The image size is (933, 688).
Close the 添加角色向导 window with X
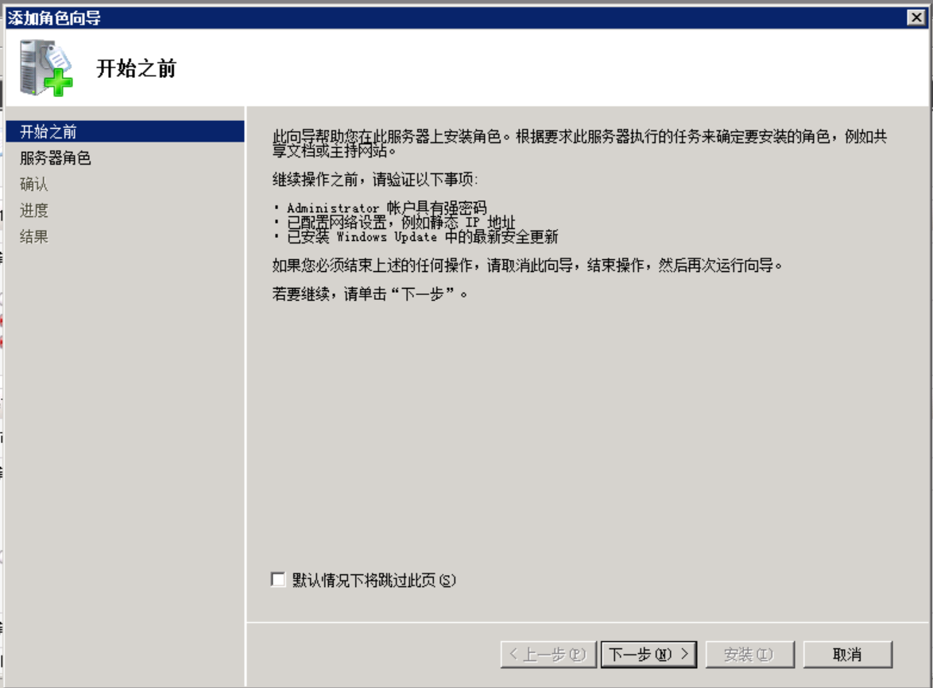point(916,17)
